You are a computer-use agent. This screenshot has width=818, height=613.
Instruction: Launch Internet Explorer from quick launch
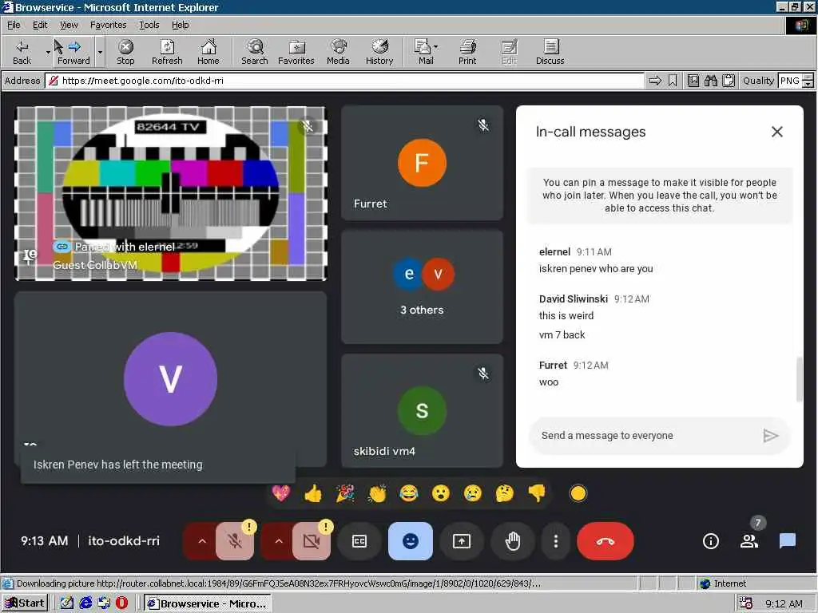pyautogui.click(x=85, y=603)
